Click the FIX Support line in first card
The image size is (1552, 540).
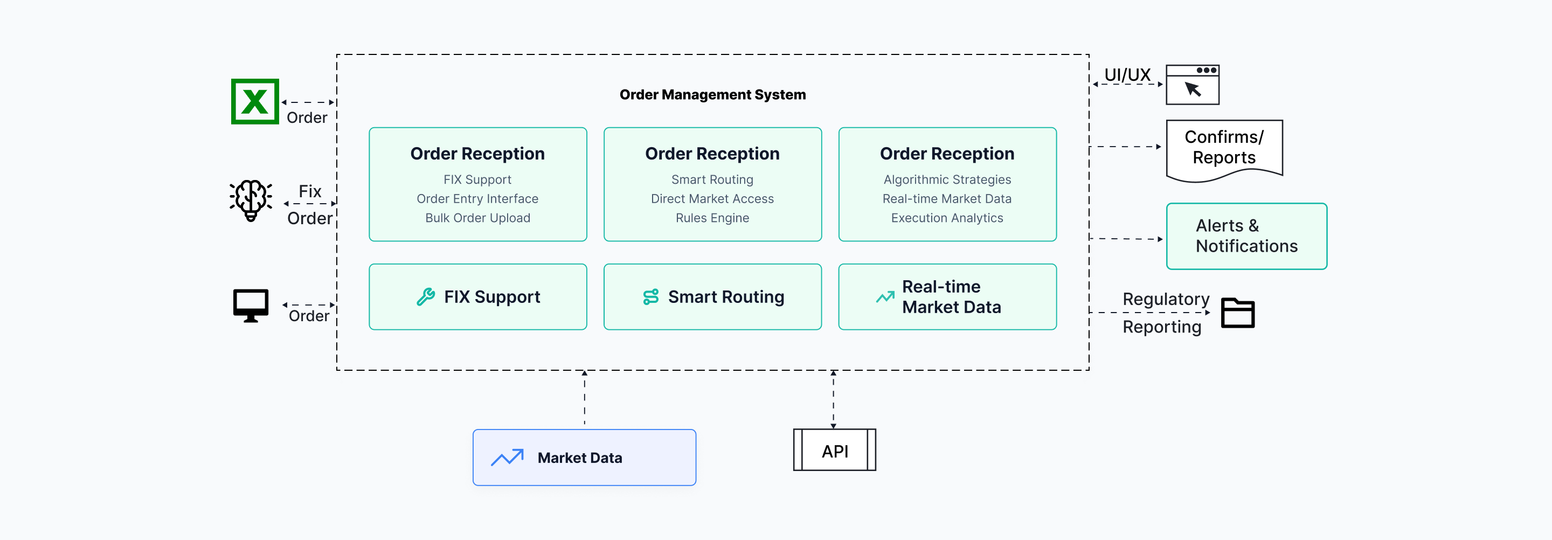point(478,179)
